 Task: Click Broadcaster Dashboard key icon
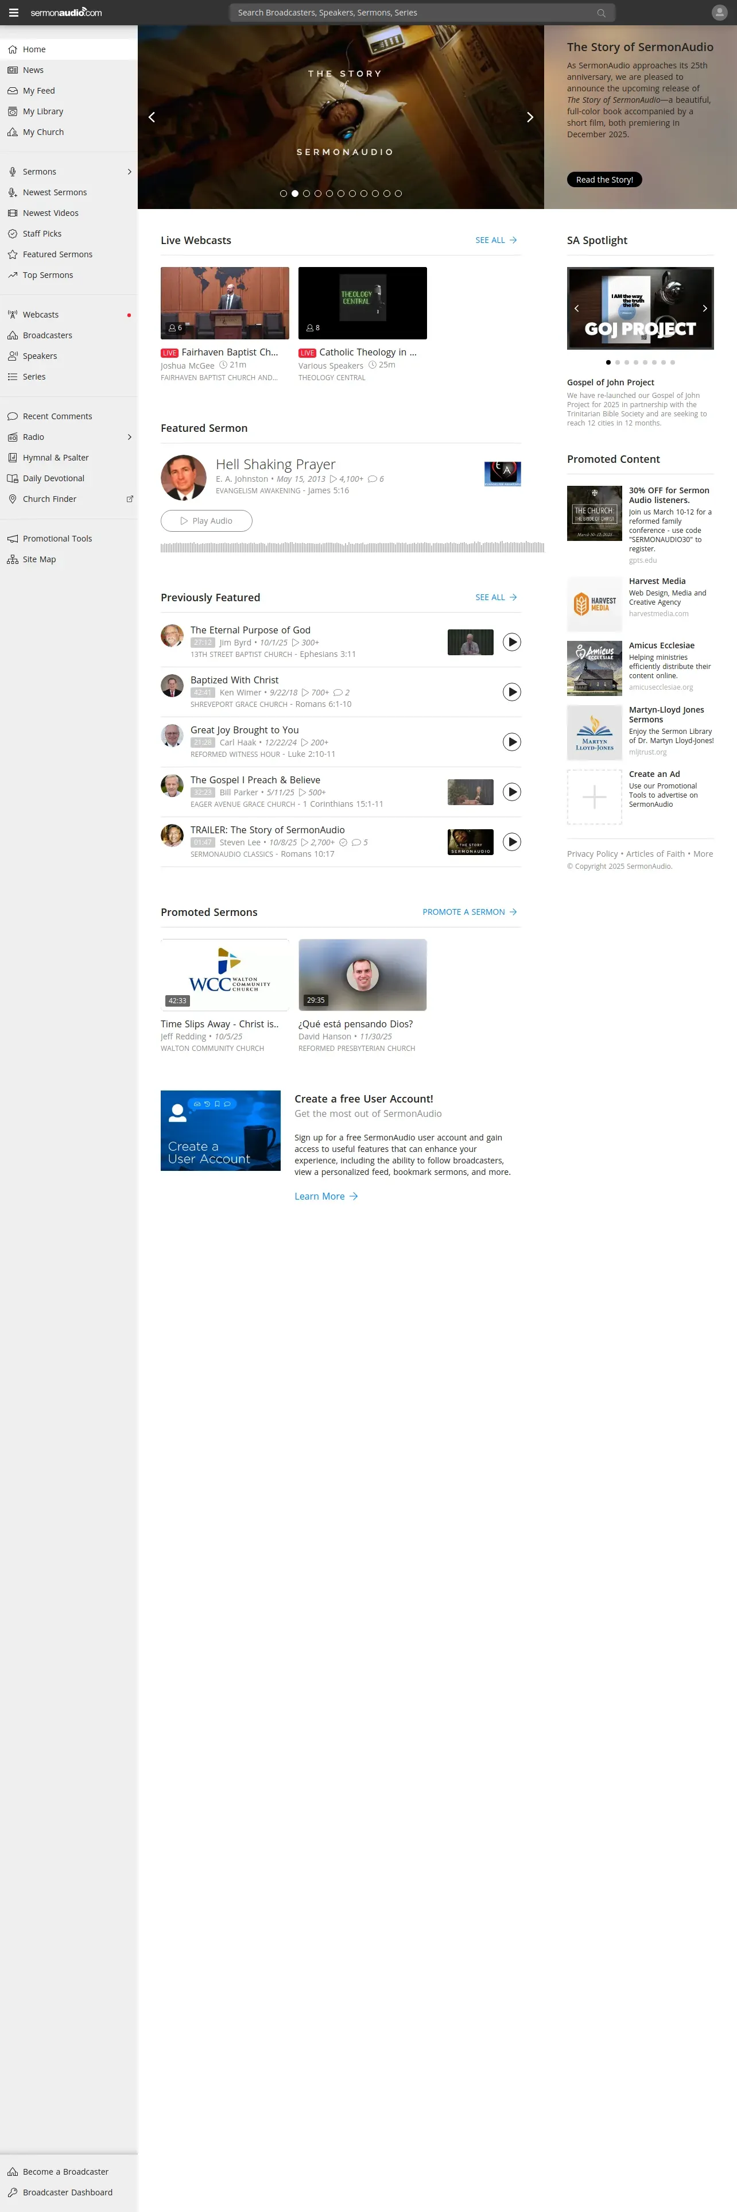coord(13,2192)
